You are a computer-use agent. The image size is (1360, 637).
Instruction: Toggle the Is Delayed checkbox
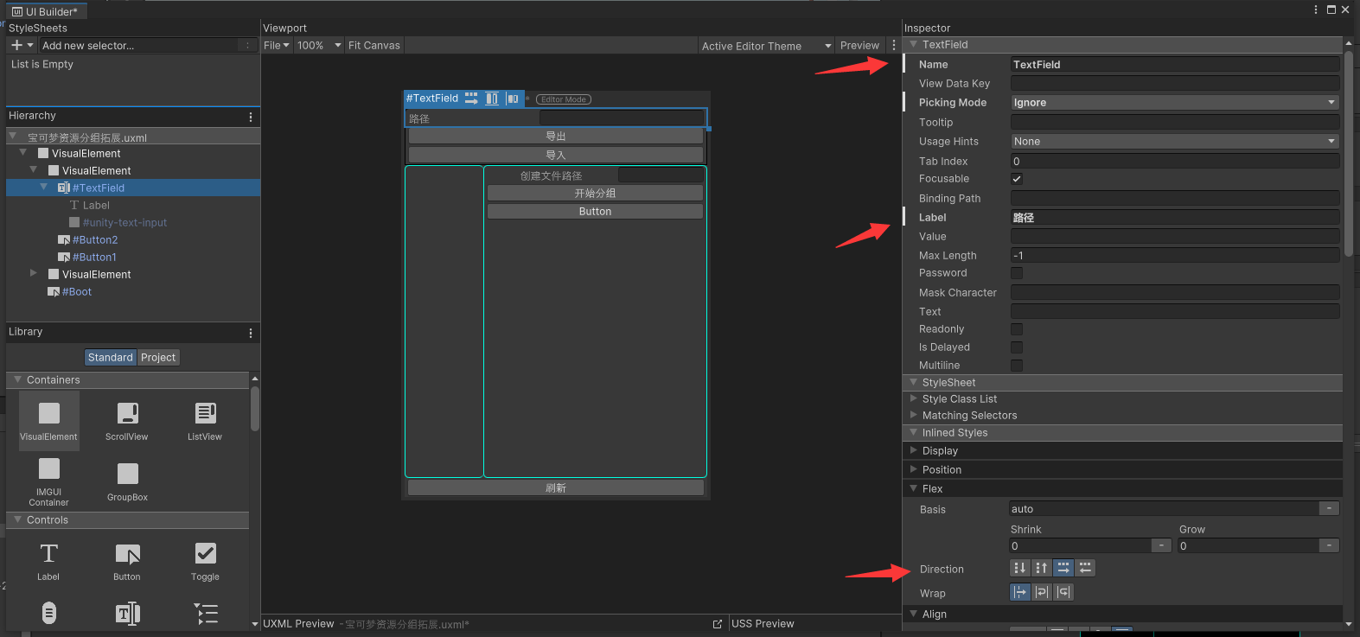1017,347
